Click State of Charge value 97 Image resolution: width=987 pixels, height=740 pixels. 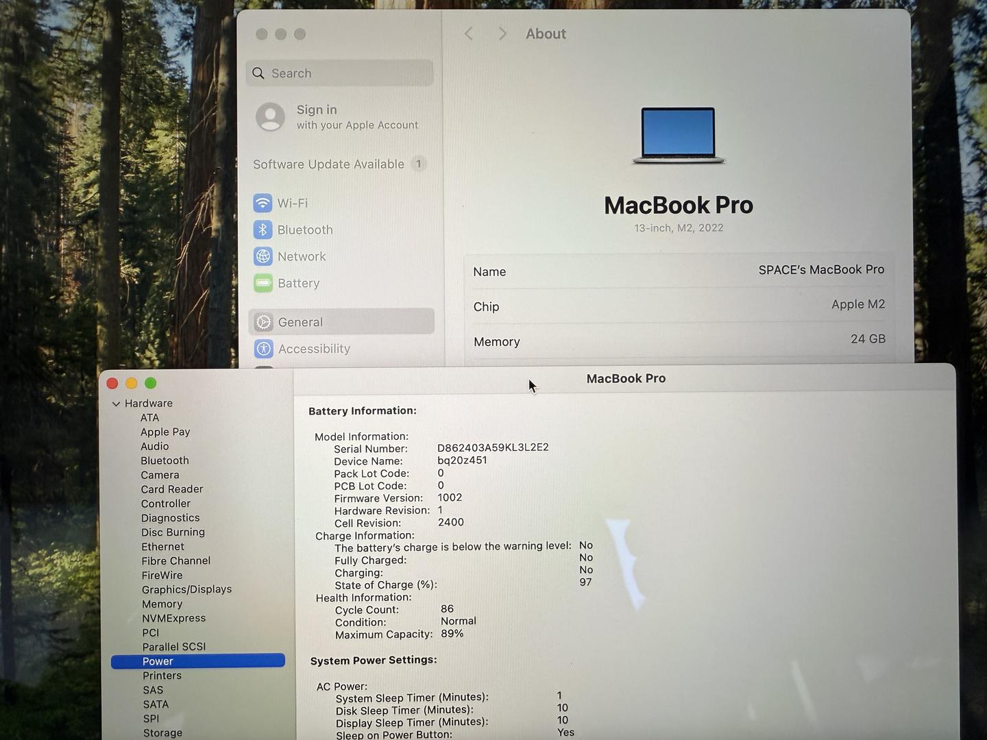(x=585, y=582)
